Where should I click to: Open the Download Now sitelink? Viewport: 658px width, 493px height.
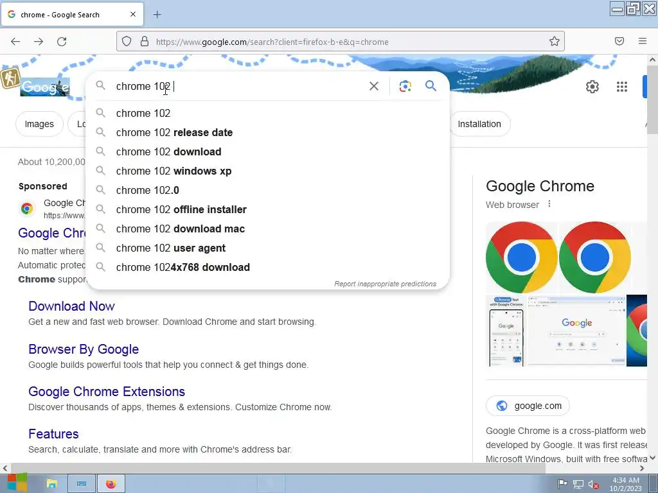[71, 306]
